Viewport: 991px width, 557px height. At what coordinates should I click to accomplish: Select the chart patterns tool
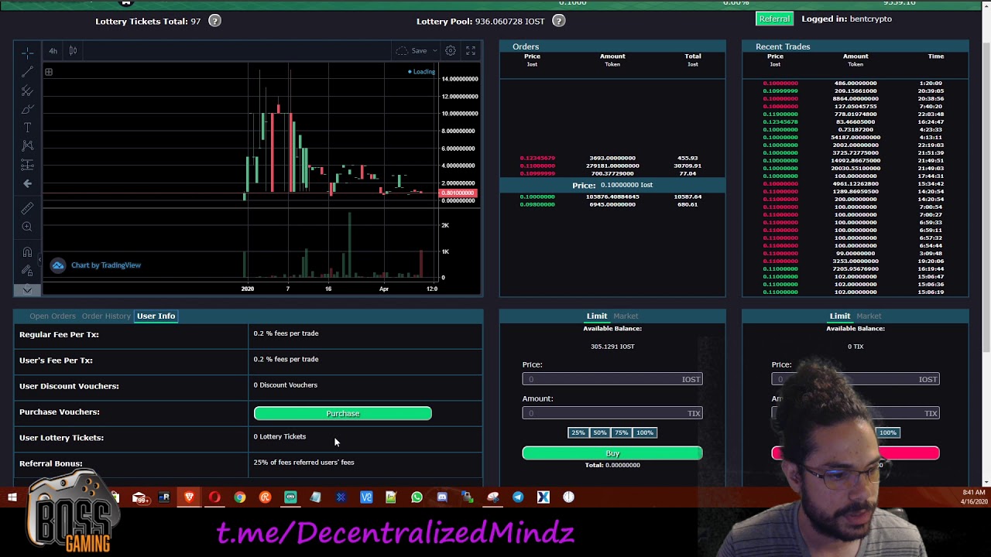point(27,146)
